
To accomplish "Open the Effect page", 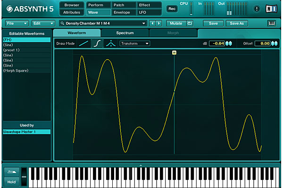I will click(149, 5).
